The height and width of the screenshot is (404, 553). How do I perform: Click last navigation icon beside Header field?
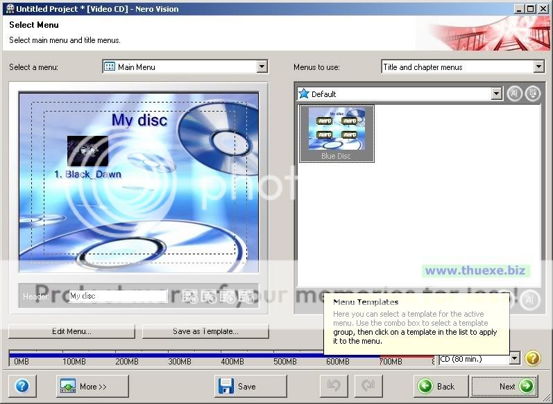tap(247, 297)
